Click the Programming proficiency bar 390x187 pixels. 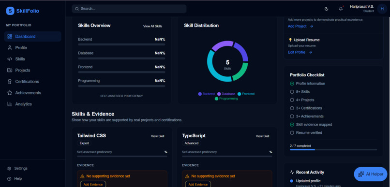[x=121, y=86]
